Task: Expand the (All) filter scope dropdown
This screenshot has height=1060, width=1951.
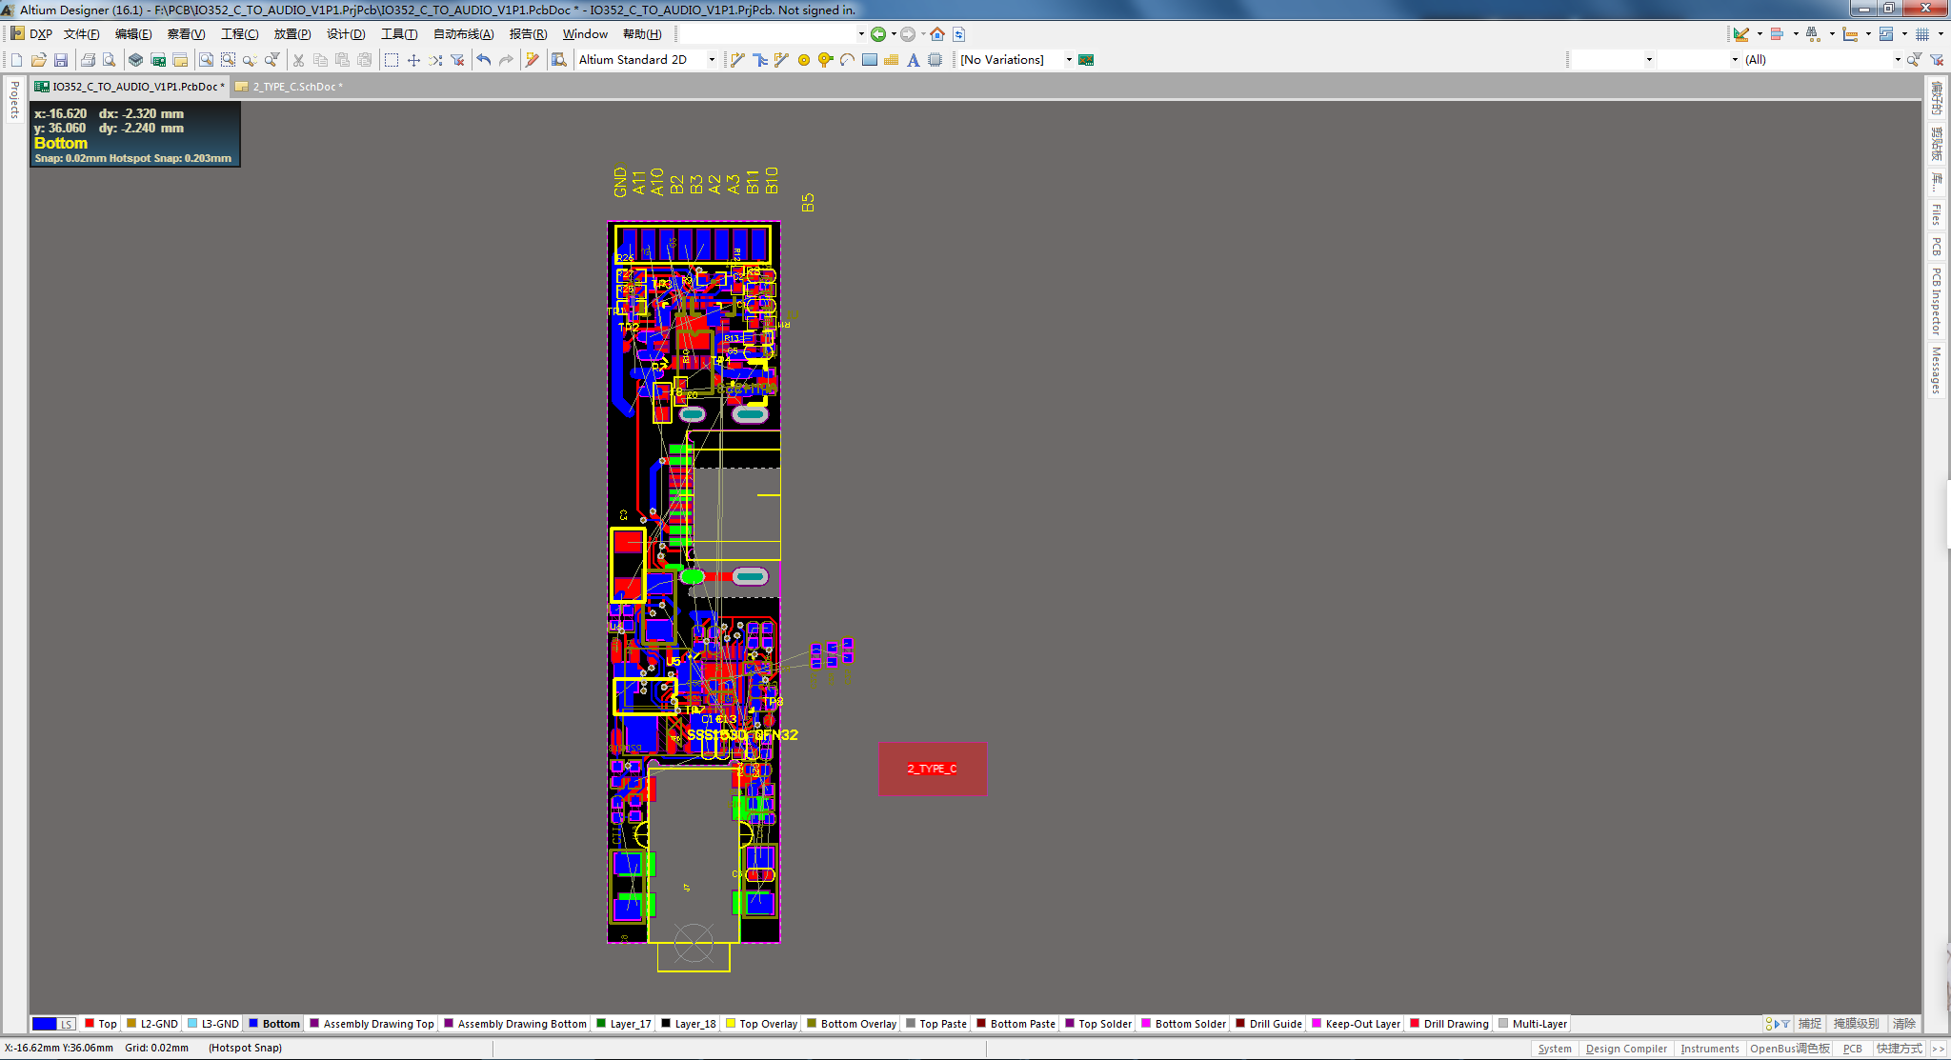Action: (x=1897, y=59)
